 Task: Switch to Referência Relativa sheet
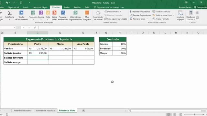click(x=23, y=111)
